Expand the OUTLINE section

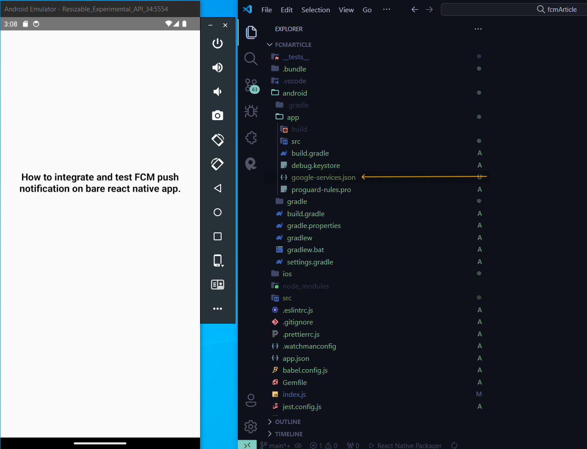[x=377, y=422]
